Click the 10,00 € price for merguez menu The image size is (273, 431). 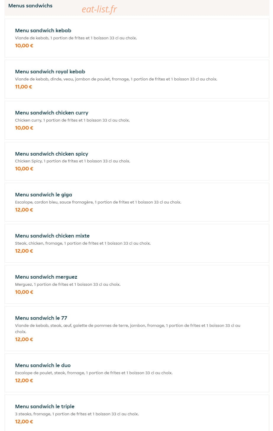pyautogui.click(x=24, y=292)
